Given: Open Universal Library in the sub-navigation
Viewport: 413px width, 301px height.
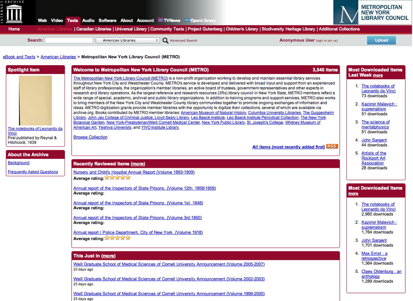Looking at the screenshot, I should click(131, 29).
